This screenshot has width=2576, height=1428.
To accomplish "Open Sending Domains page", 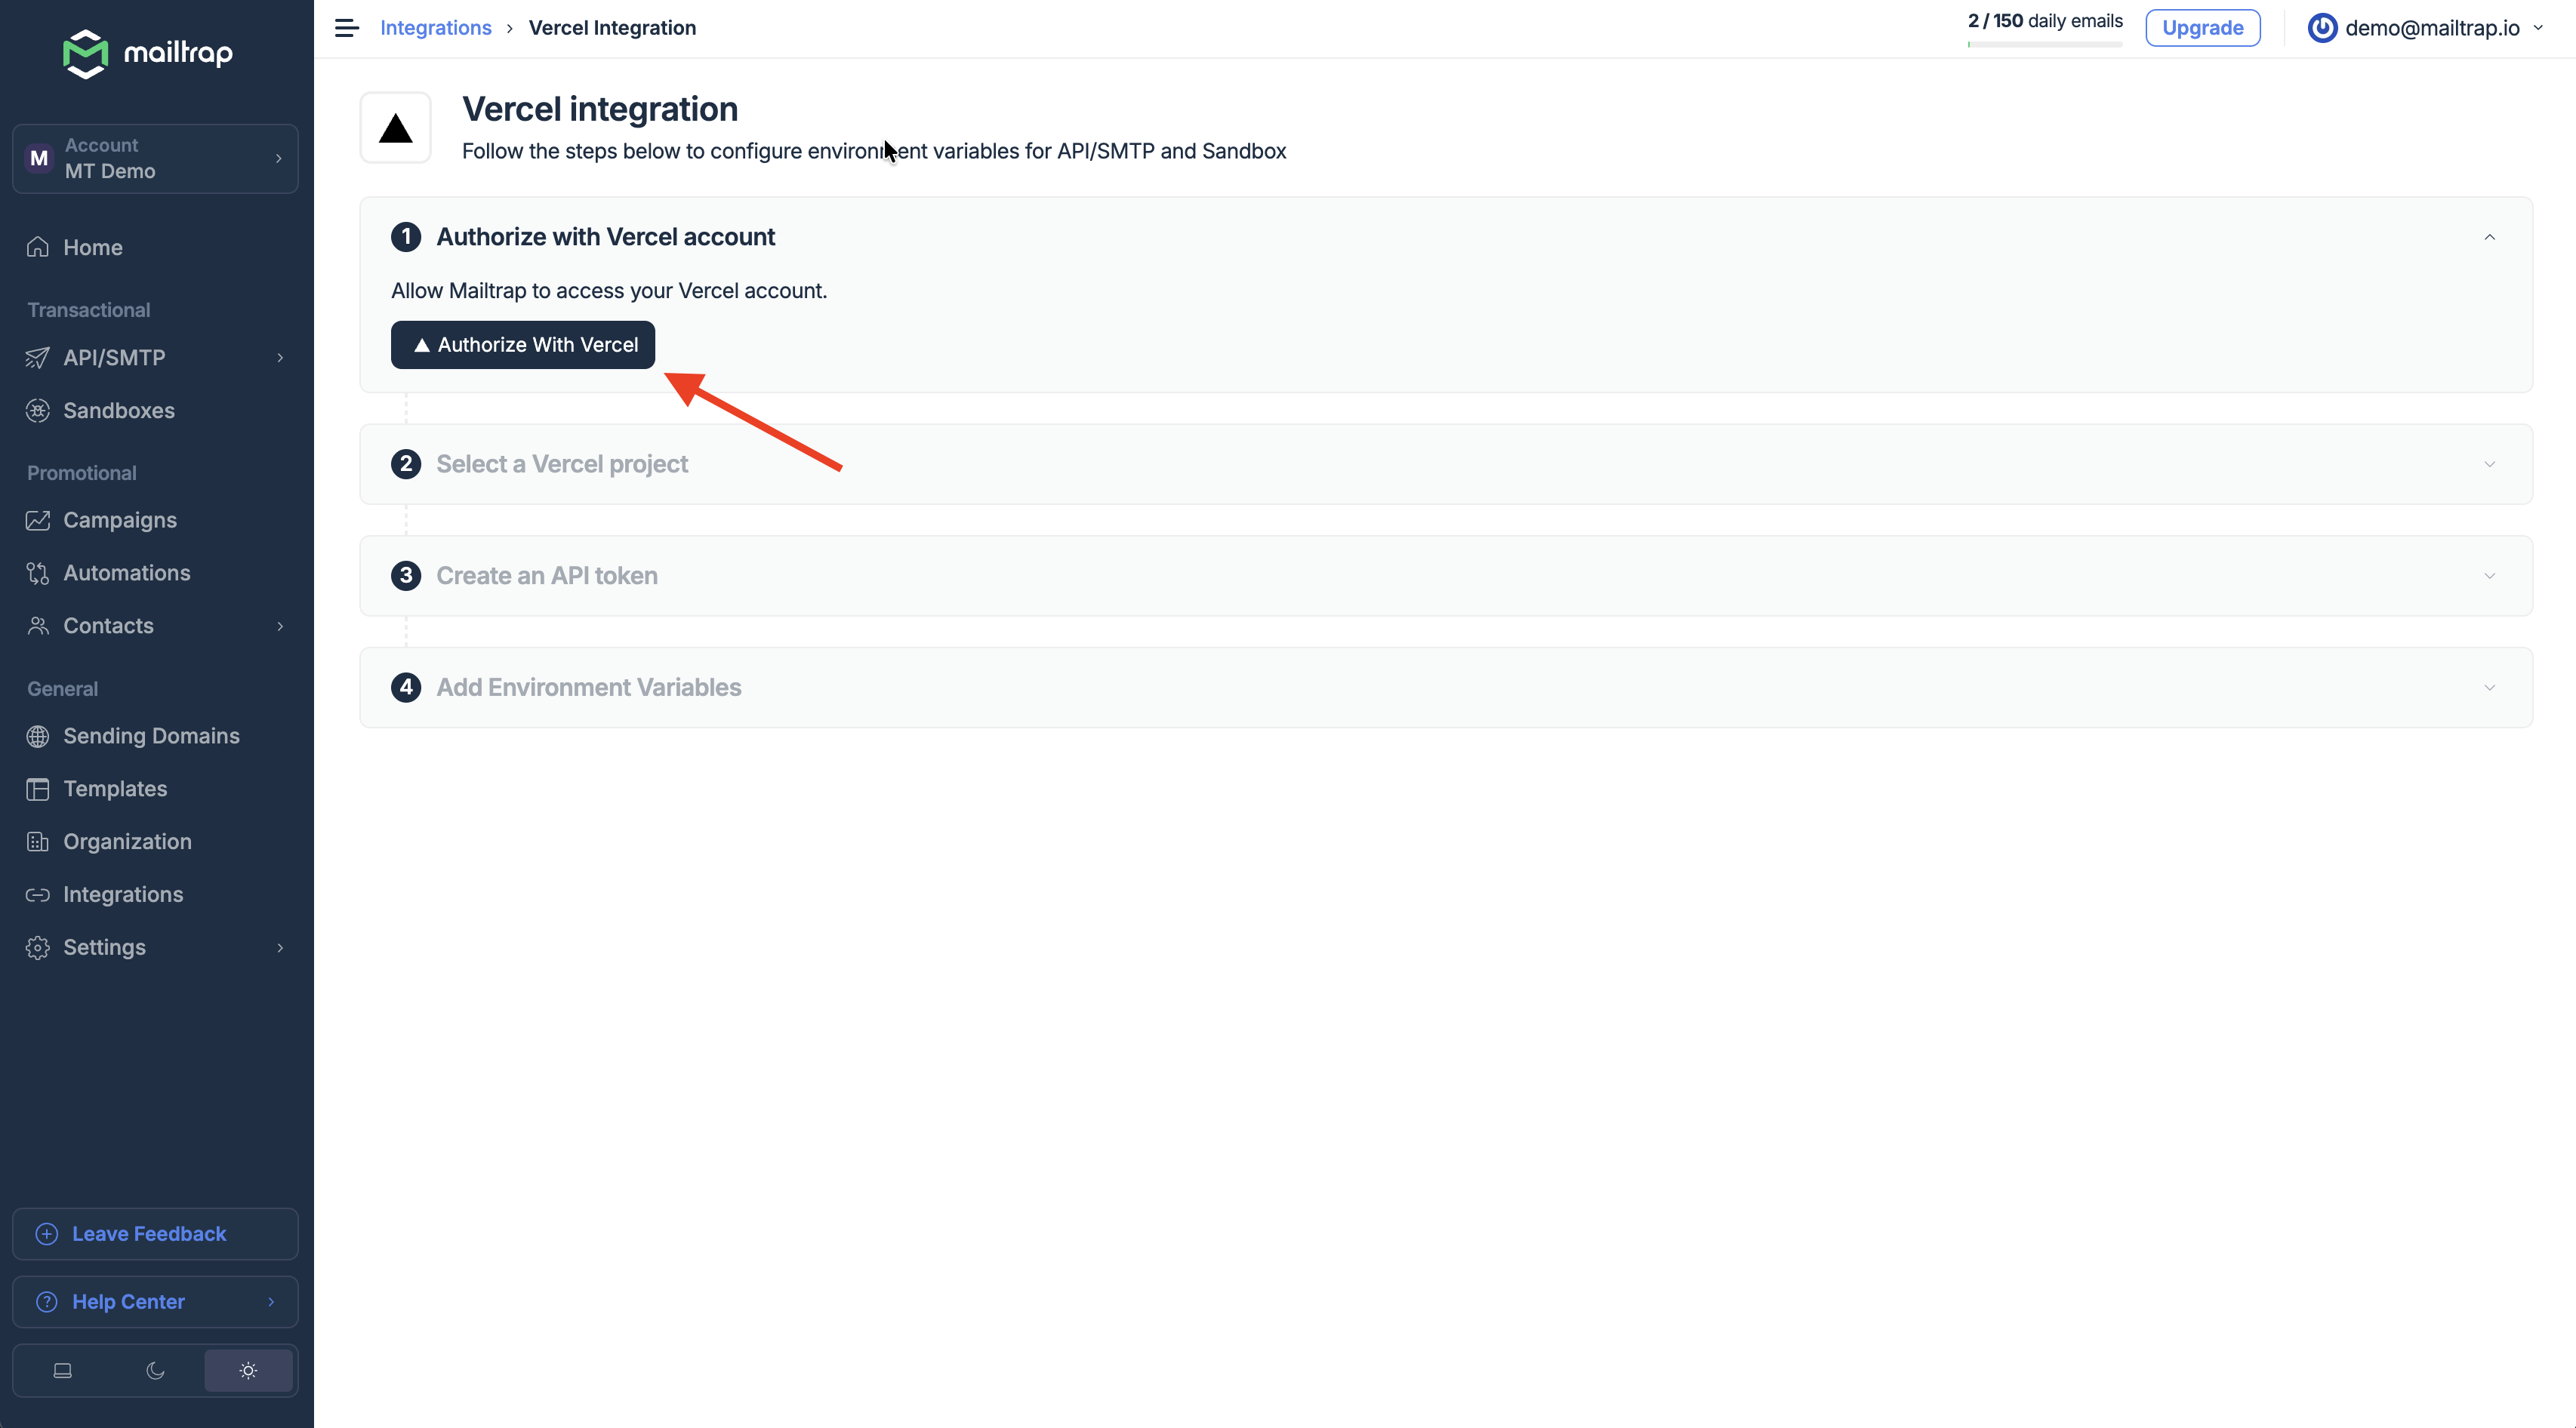I will pyautogui.click(x=151, y=736).
